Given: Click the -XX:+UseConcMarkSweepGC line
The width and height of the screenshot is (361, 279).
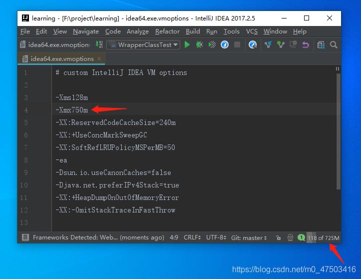Looking at the screenshot, I should pos(101,135).
